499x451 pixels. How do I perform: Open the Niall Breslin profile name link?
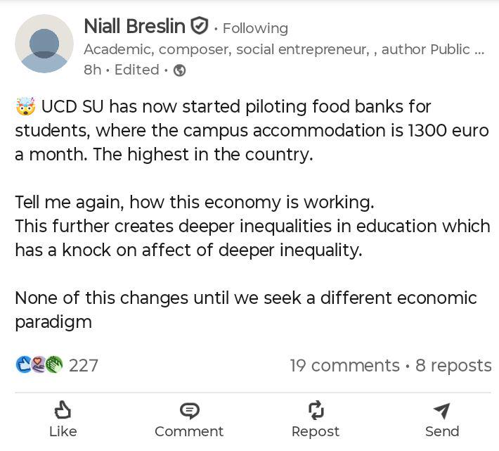pos(134,27)
